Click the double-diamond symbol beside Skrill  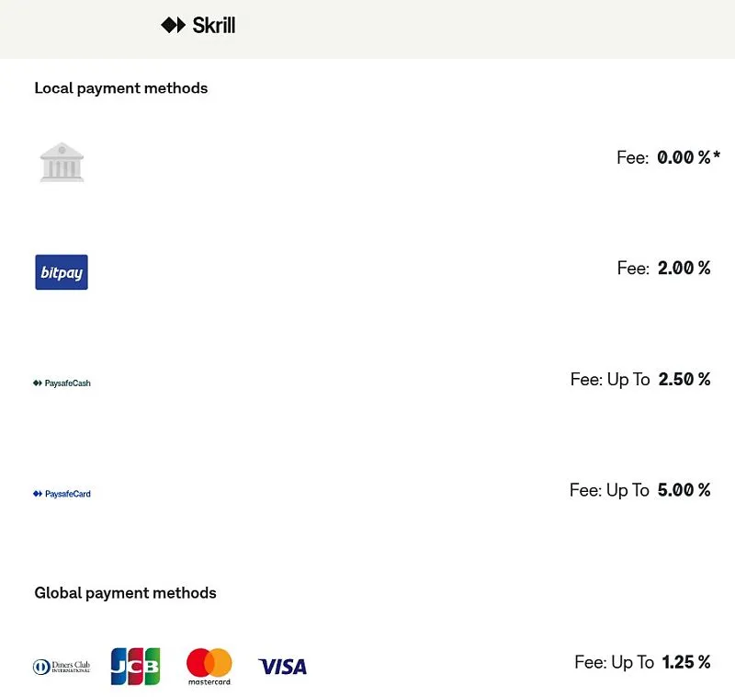click(x=174, y=26)
